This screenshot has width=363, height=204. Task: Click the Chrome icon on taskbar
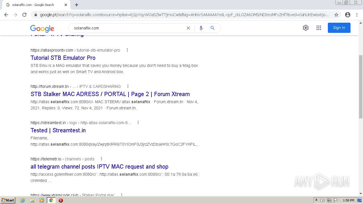click(x=51, y=200)
